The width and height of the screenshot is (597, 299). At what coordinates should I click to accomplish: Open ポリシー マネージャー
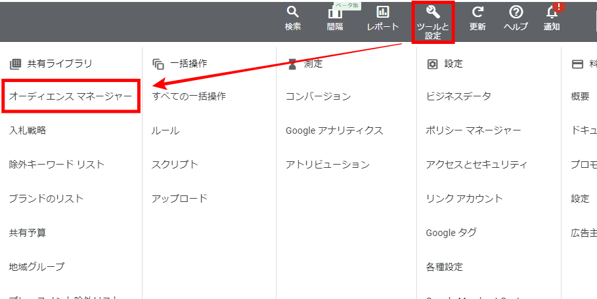(x=473, y=130)
